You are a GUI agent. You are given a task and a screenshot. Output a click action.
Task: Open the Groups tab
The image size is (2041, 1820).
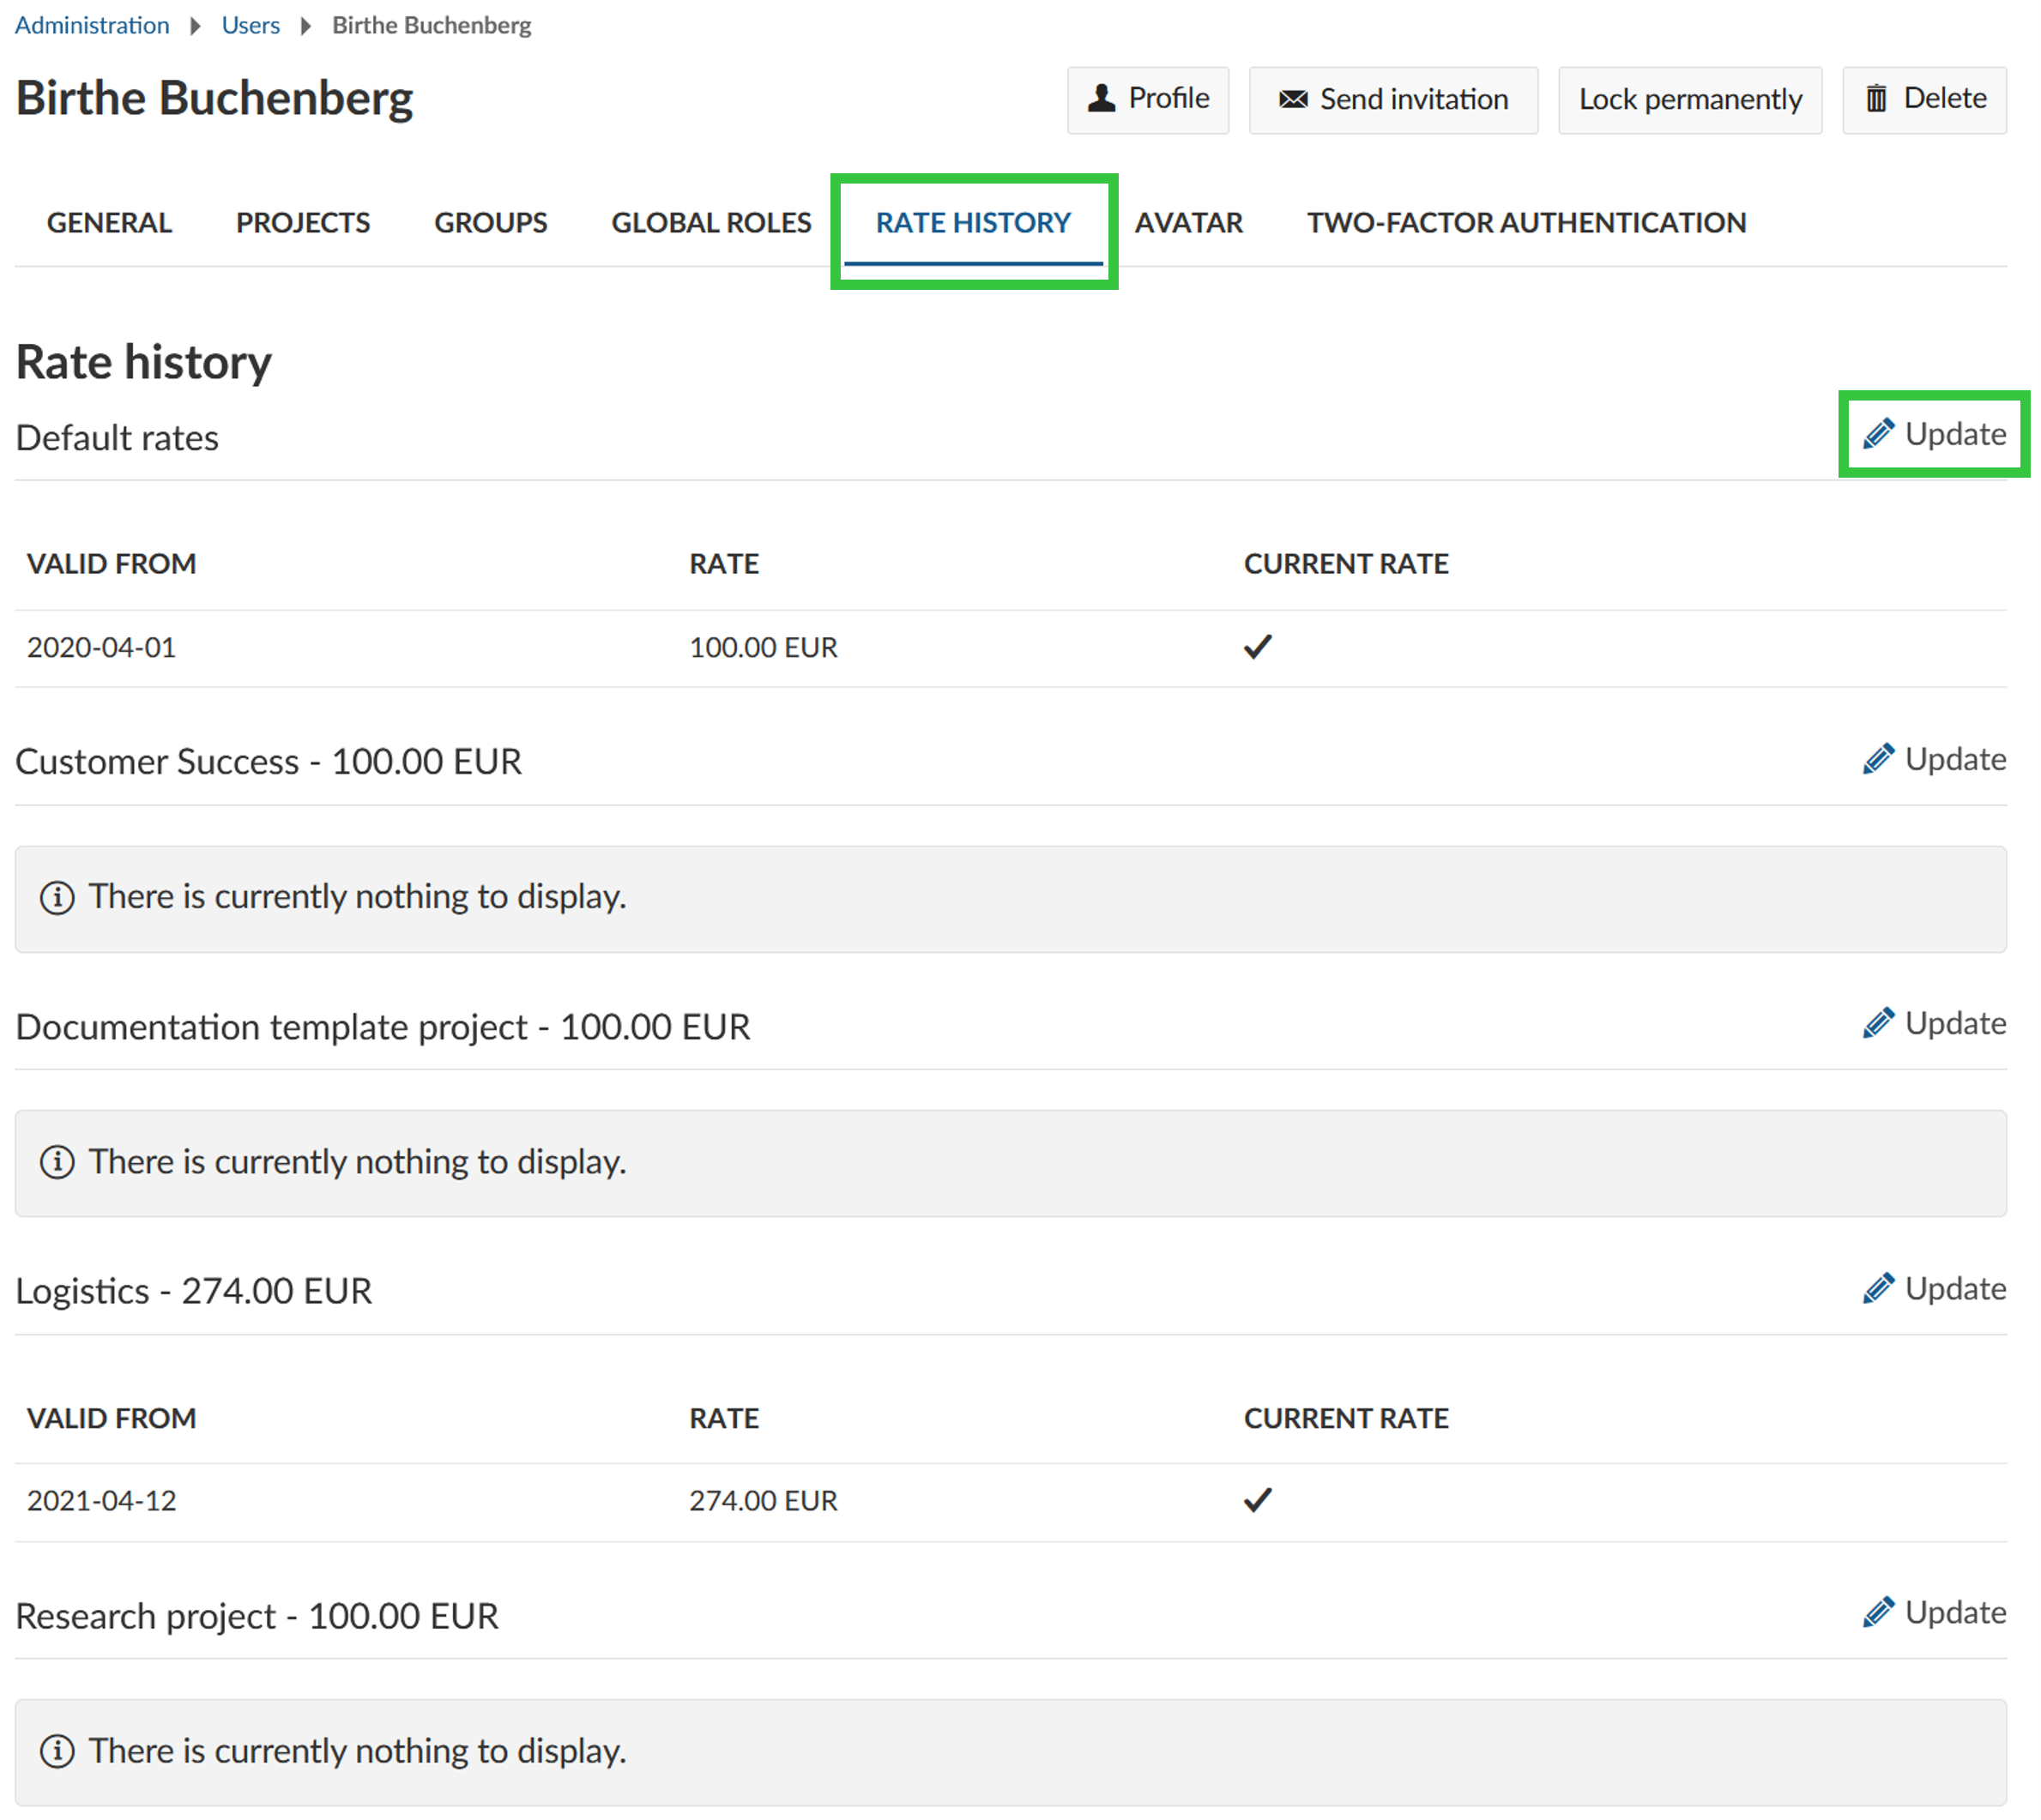point(492,222)
